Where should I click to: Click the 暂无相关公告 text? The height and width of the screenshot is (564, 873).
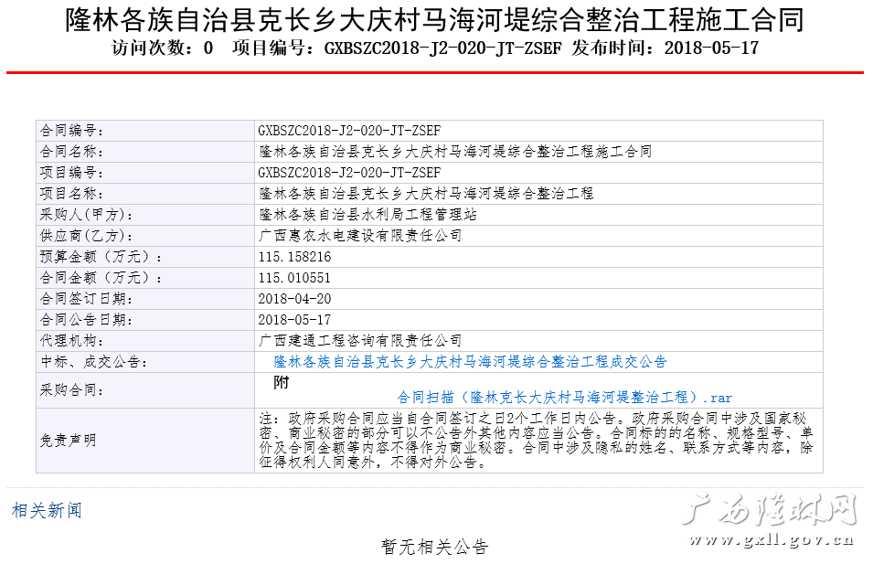435,547
